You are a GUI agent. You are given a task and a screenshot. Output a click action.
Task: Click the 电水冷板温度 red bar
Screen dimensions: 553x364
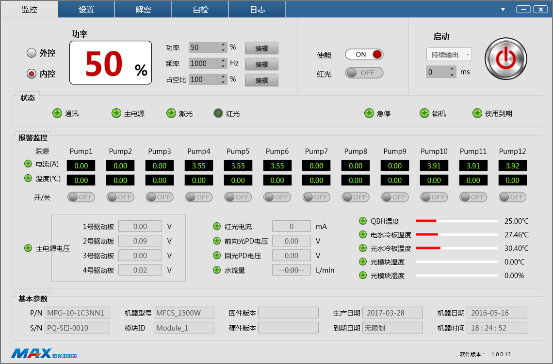coord(427,234)
